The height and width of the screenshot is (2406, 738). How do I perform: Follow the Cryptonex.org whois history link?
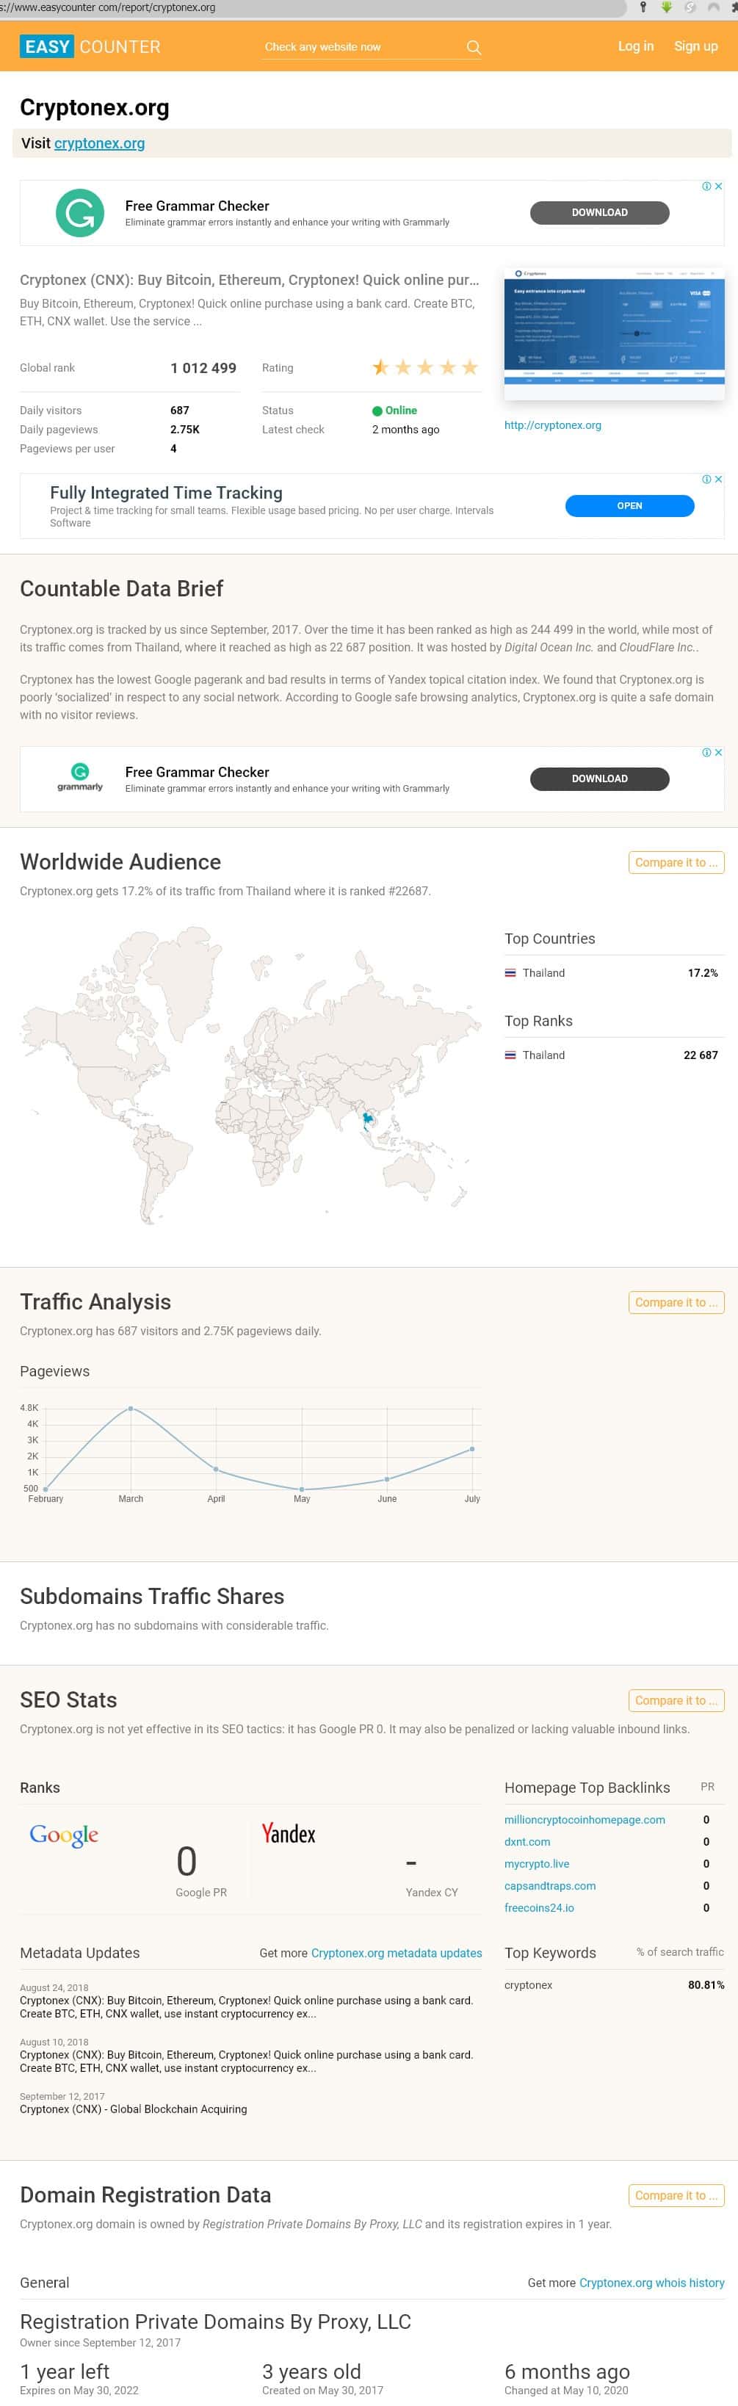tap(651, 2283)
